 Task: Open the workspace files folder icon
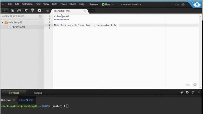19,10
